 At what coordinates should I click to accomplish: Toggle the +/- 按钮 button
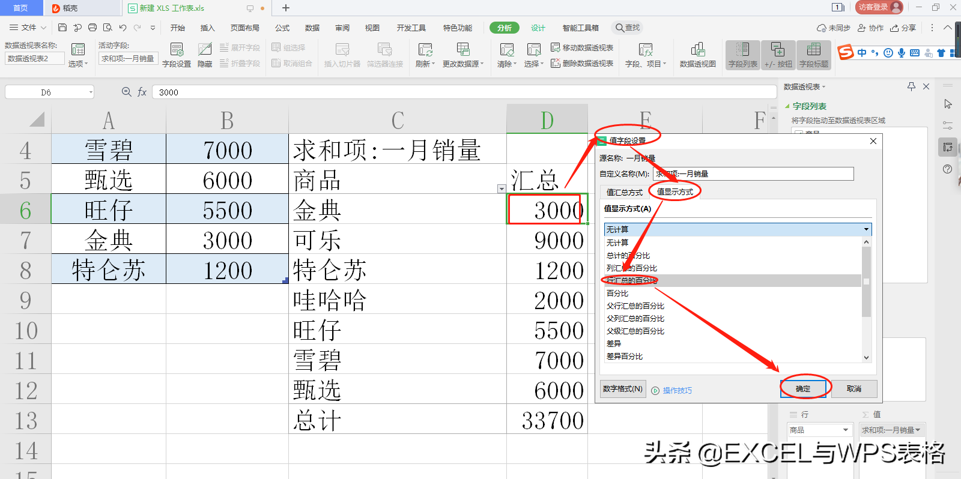[778, 55]
